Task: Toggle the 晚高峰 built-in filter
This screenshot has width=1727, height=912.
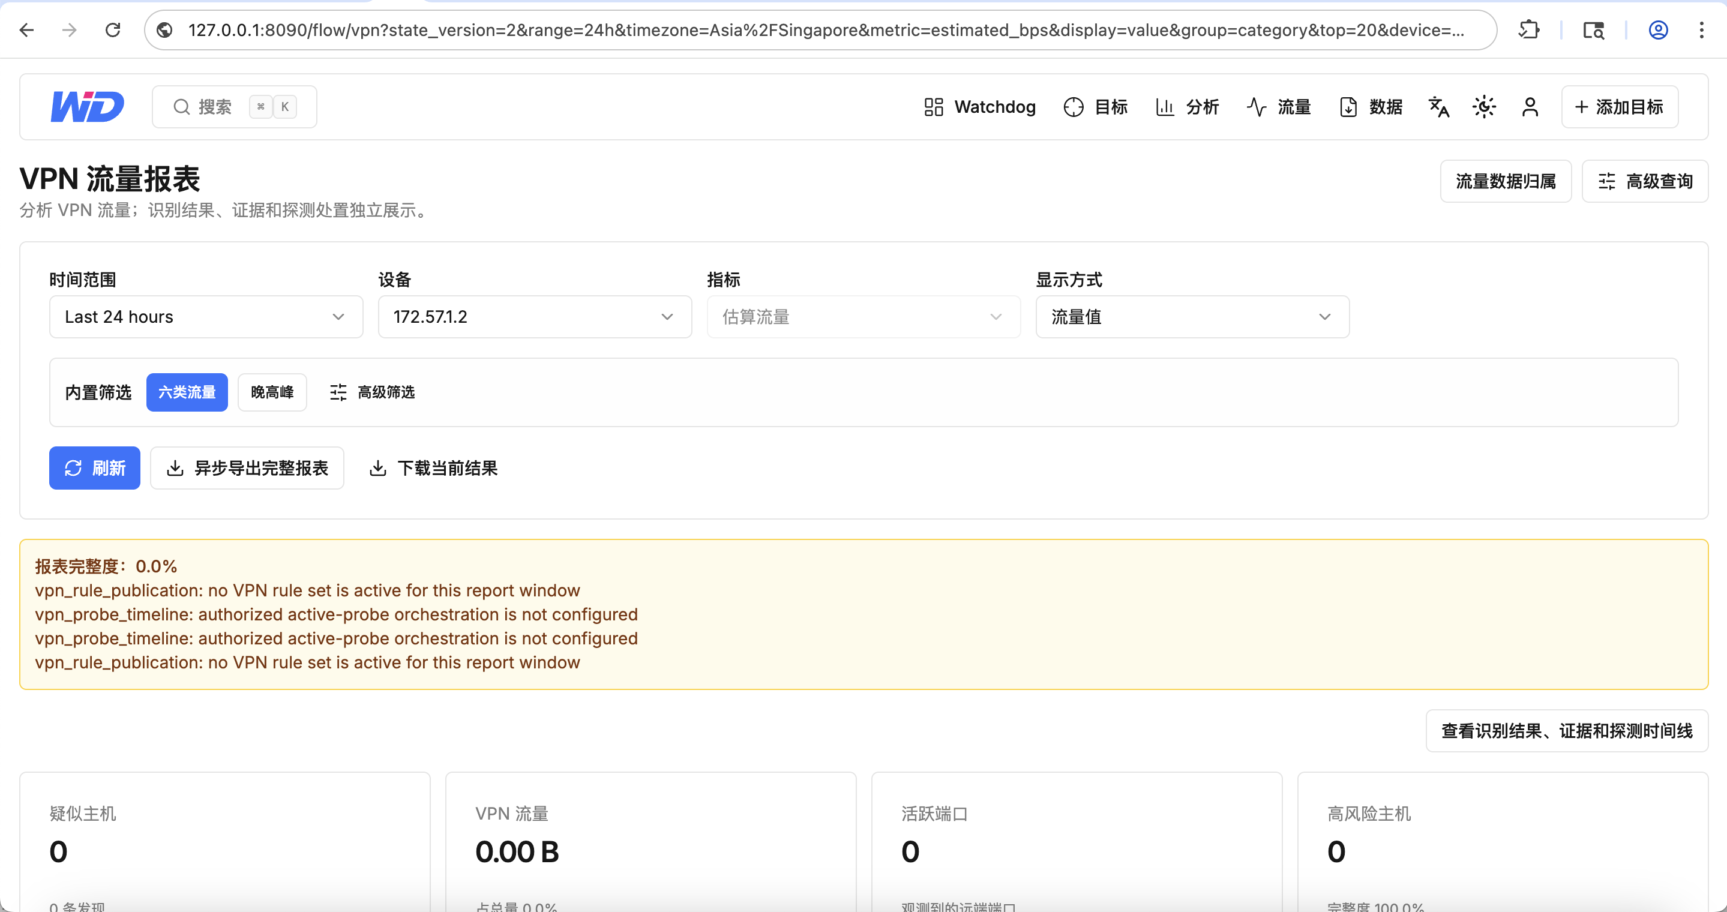Action: click(x=272, y=392)
